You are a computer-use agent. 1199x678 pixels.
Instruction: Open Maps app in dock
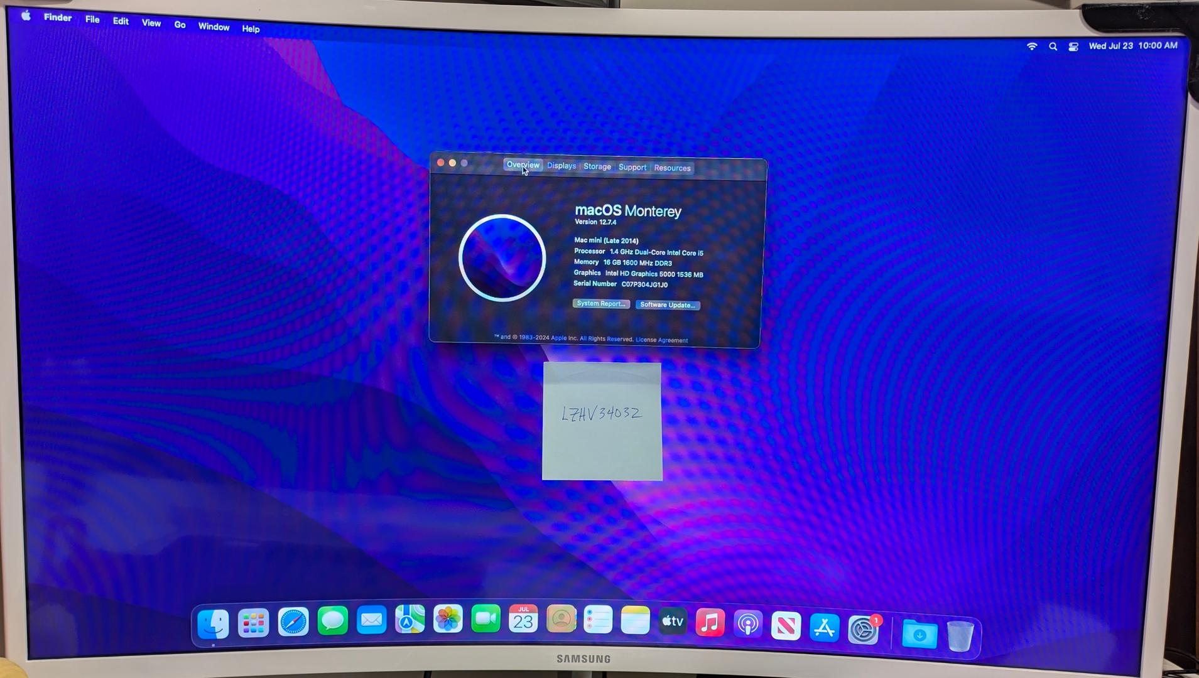click(x=410, y=620)
